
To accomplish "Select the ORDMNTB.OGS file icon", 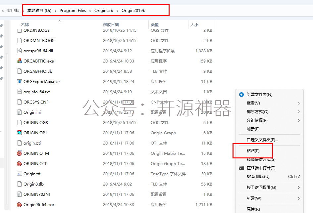I will (x=19, y=40).
